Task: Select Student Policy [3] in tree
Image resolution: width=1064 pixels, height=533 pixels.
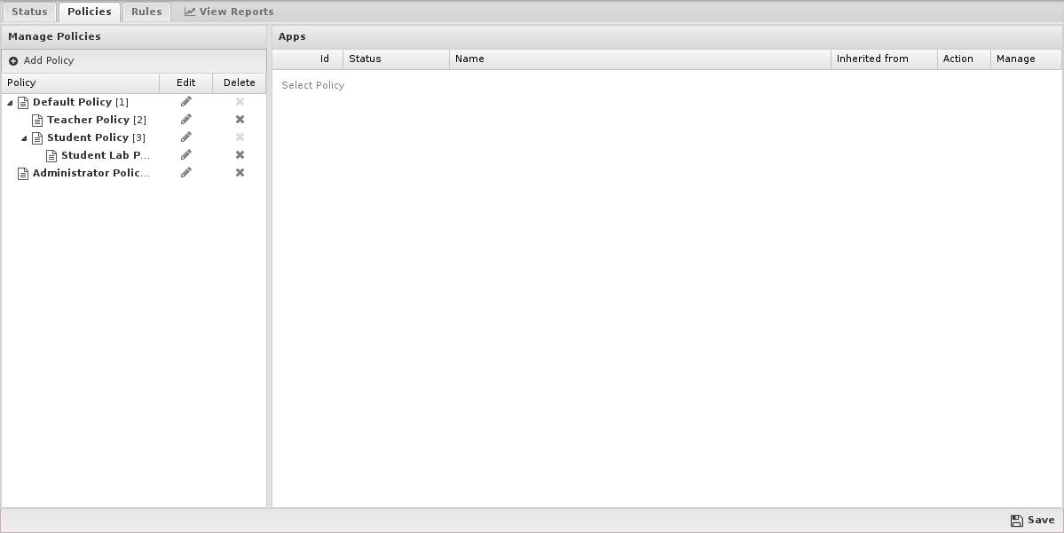Action: point(96,137)
